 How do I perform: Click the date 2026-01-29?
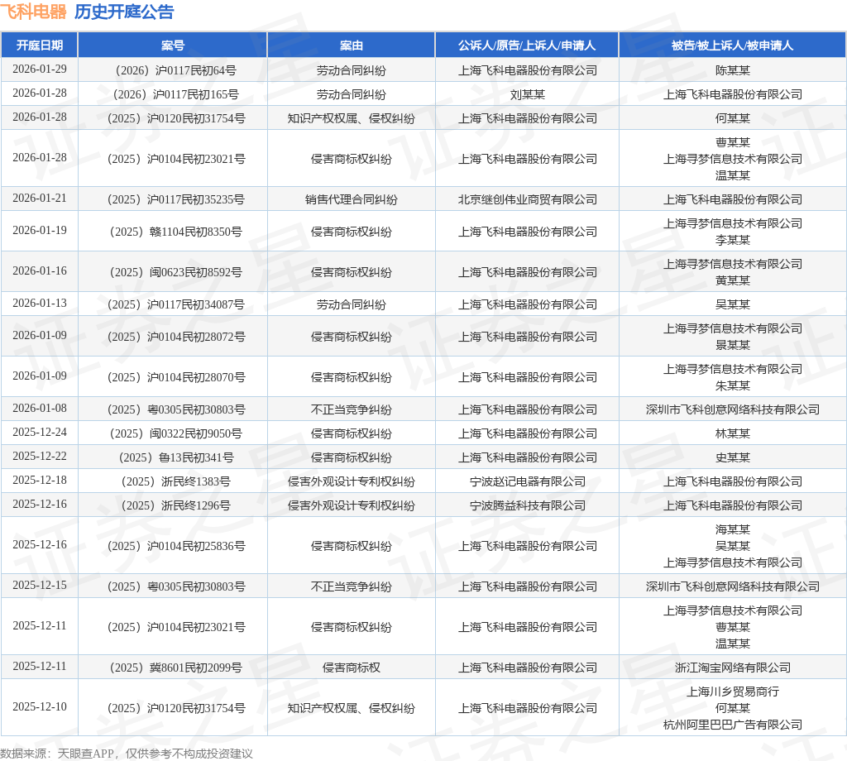pyautogui.click(x=40, y=69)
